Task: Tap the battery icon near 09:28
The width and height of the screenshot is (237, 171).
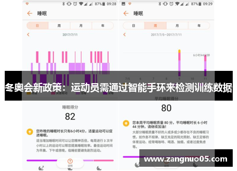Action: click(104, 4)
